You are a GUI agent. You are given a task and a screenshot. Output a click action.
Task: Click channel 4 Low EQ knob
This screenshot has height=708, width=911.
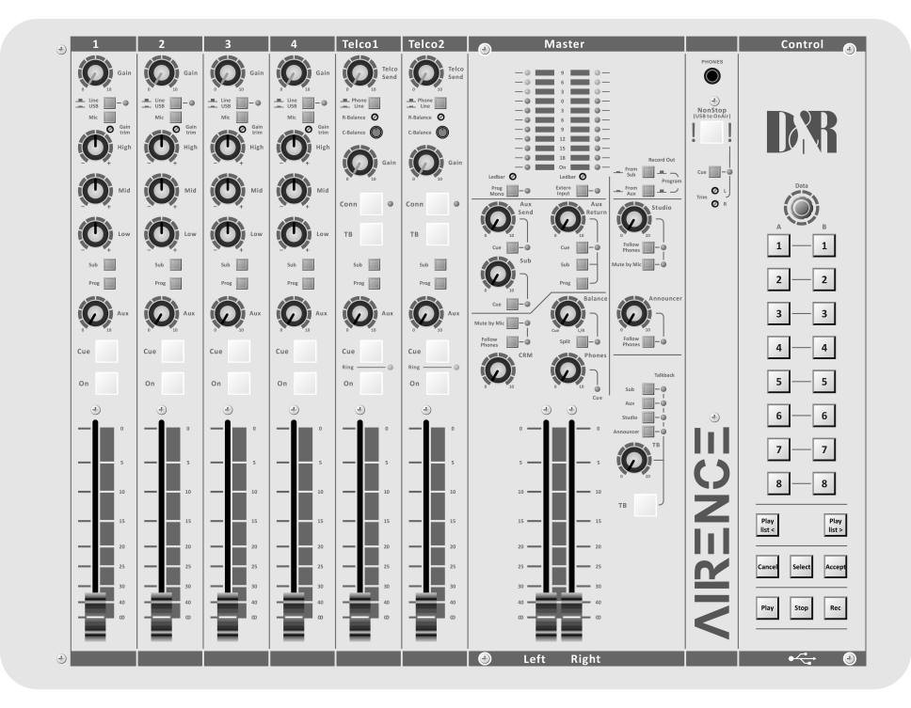coord(294,234)
